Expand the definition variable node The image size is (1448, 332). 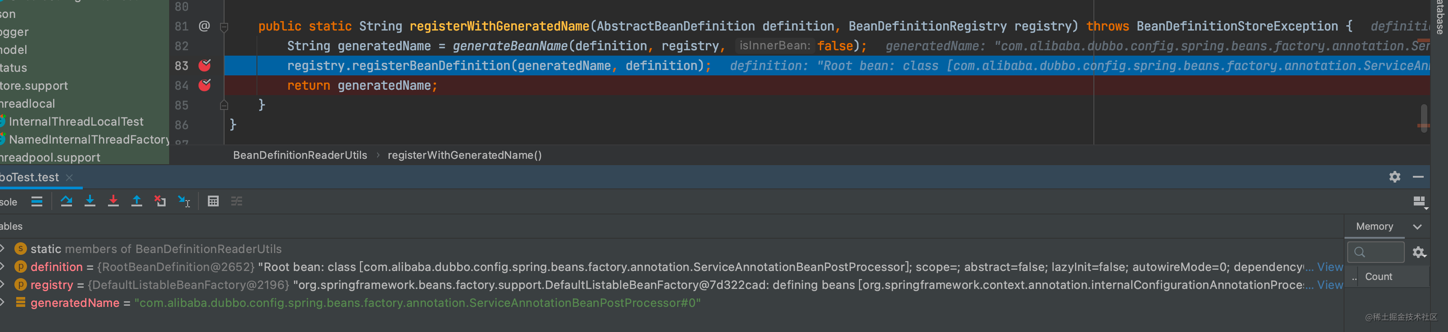coord(3,266)
